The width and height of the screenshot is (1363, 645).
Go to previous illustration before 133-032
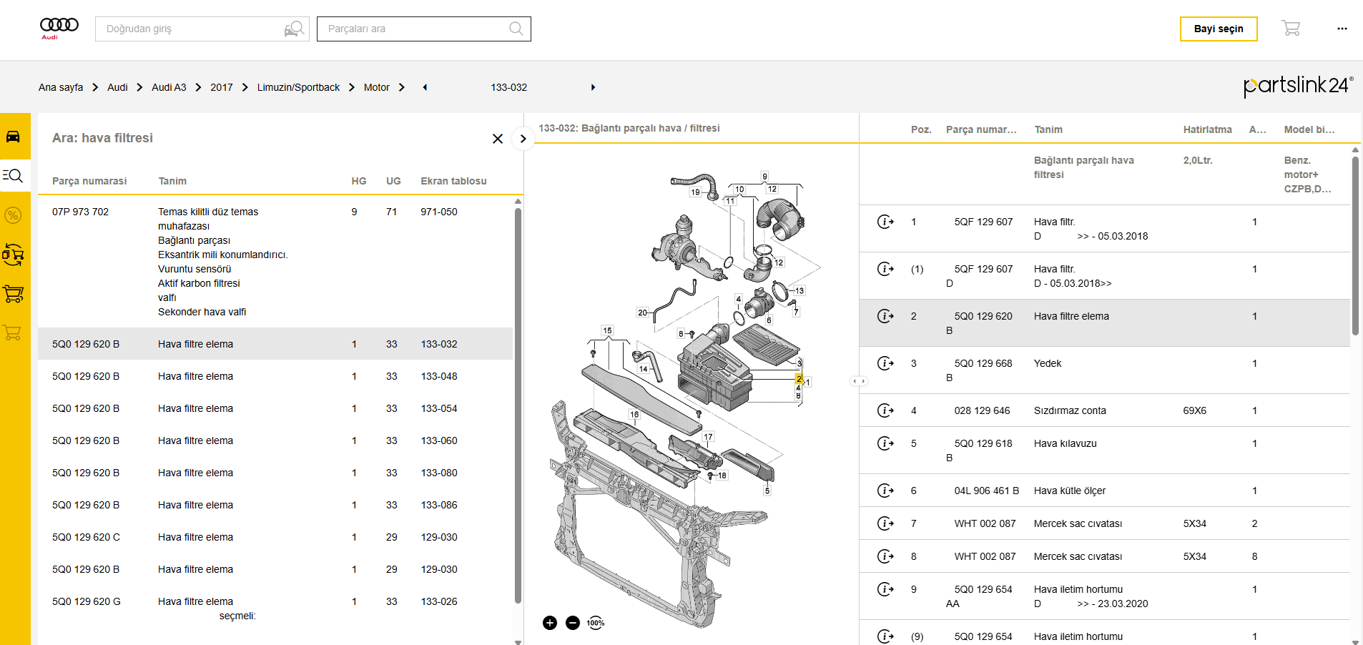(x=425, y=87)
